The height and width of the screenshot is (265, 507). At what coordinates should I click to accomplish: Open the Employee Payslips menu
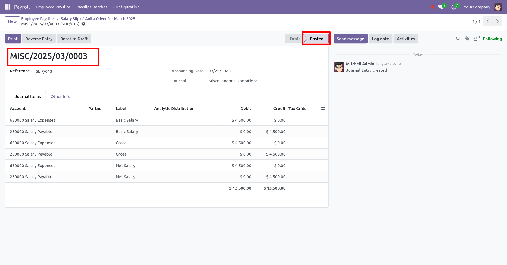pos(53,7)
